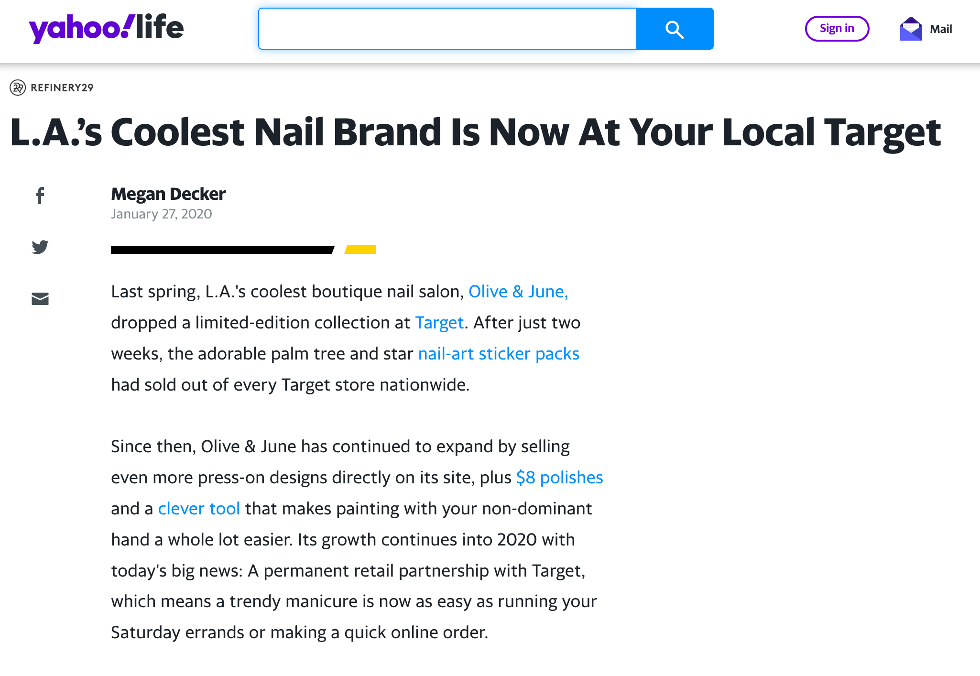This screenshot has width=980, height=676.
Task: Click the Refinery29 circular logo icon
Action: 18,87
